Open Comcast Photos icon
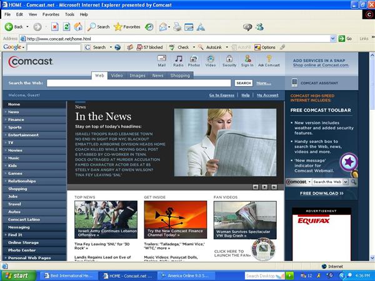The height and width of the screenshot is (281, 375). (194, 61)
